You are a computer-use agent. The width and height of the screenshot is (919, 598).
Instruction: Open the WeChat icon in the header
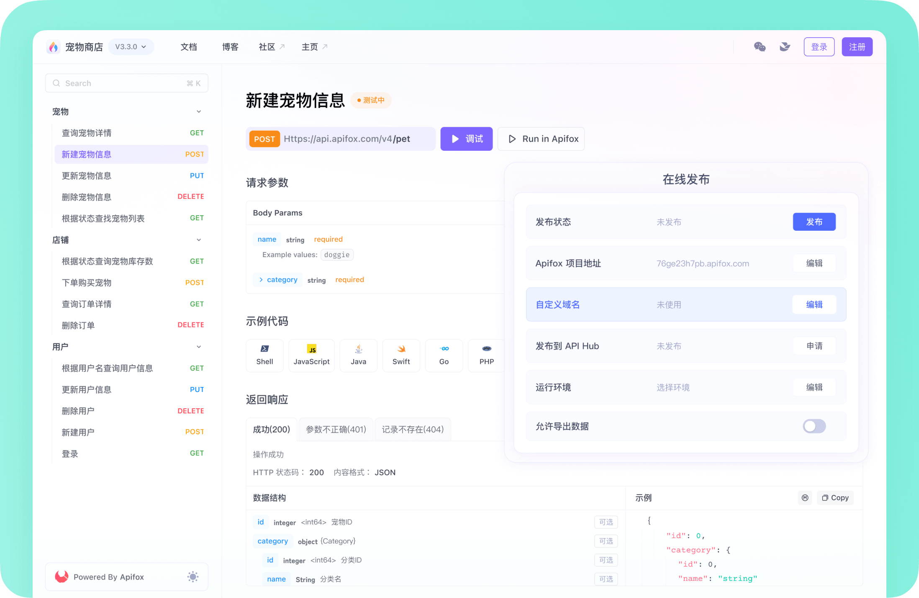point(760,46)
